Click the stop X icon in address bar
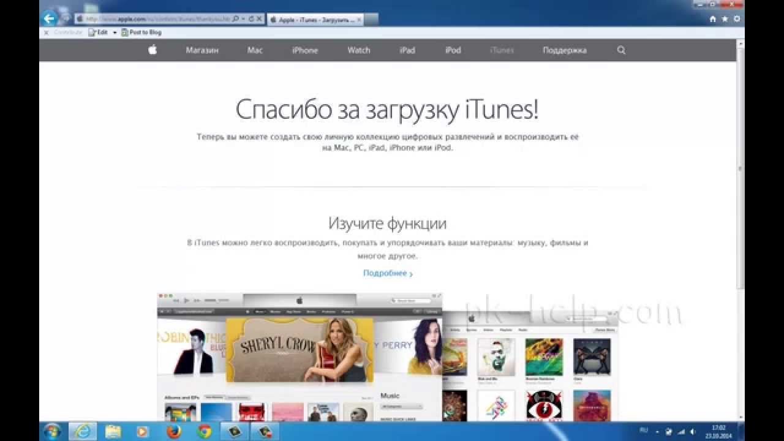This screenshot has height=441, width=784. pyautogui.click(x=259, y=20)
